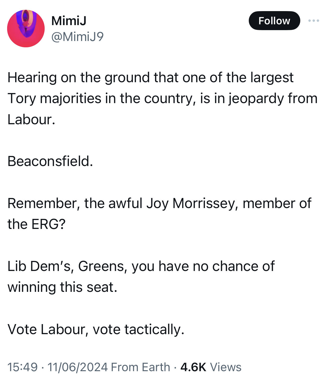The height and width of the screenshot is (382, 328).
Task: Click the "Vote Labour, vote tactically." line
Action: [96, 329]
